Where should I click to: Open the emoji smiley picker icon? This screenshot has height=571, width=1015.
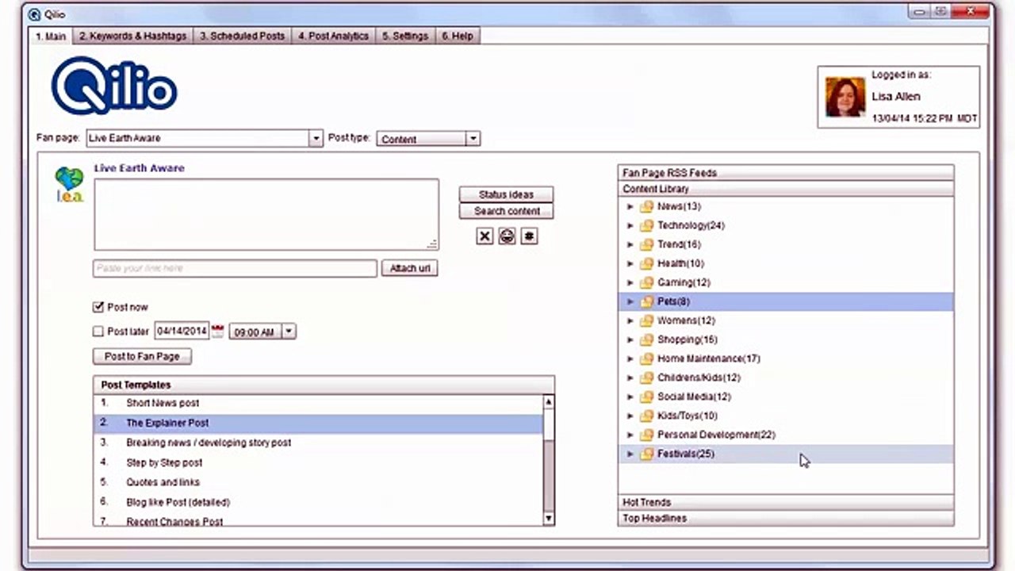point(507,236)
